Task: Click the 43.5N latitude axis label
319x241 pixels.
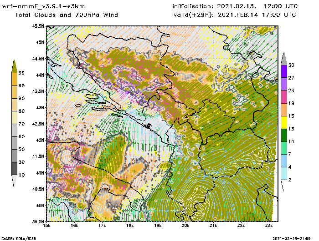Action: click(38, 91)
